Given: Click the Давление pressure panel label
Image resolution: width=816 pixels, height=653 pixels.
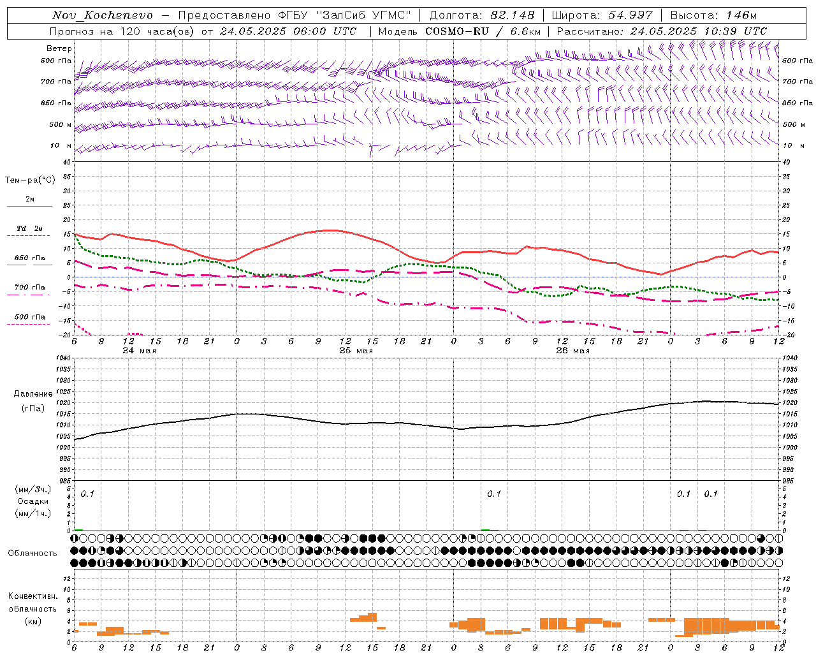Looking at the screenshot, I should pyautogui.click(x=33, y=394).
